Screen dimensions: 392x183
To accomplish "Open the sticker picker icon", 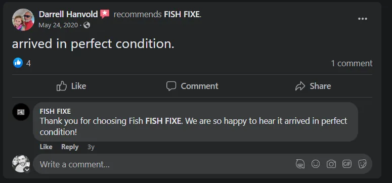I will click(x=362, y=164).
